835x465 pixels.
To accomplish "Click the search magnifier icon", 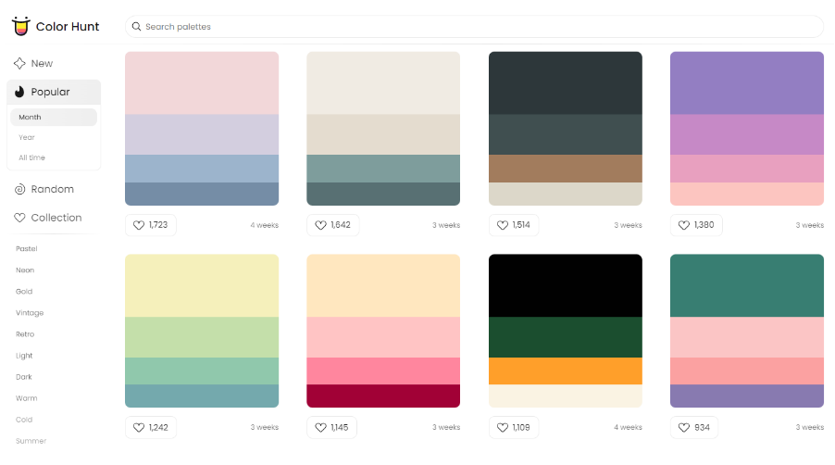I will (x=137, y=27).
